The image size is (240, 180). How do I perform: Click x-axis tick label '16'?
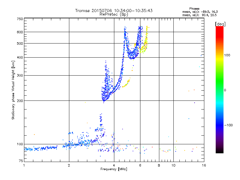(x=204, y=165)
